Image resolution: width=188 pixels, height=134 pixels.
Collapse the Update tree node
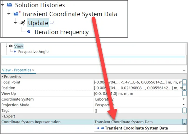click(15, 23)
